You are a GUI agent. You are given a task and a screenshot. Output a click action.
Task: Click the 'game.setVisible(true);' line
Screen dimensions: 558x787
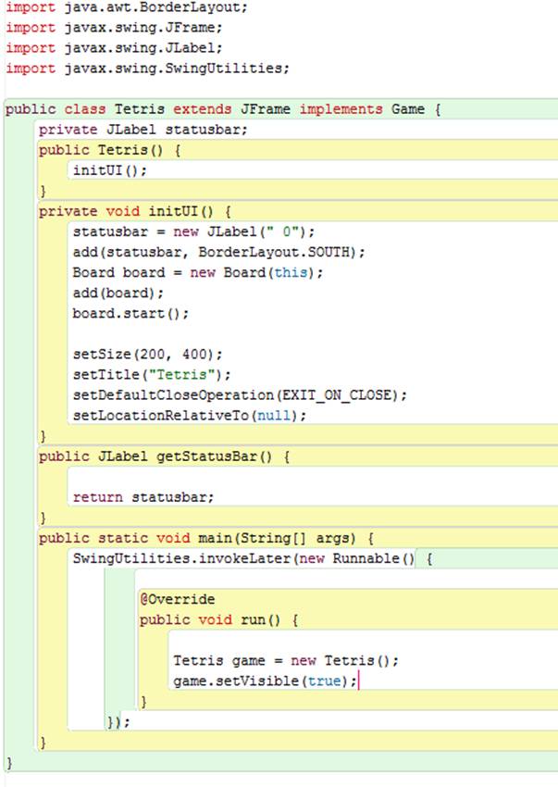pos(265,681)
